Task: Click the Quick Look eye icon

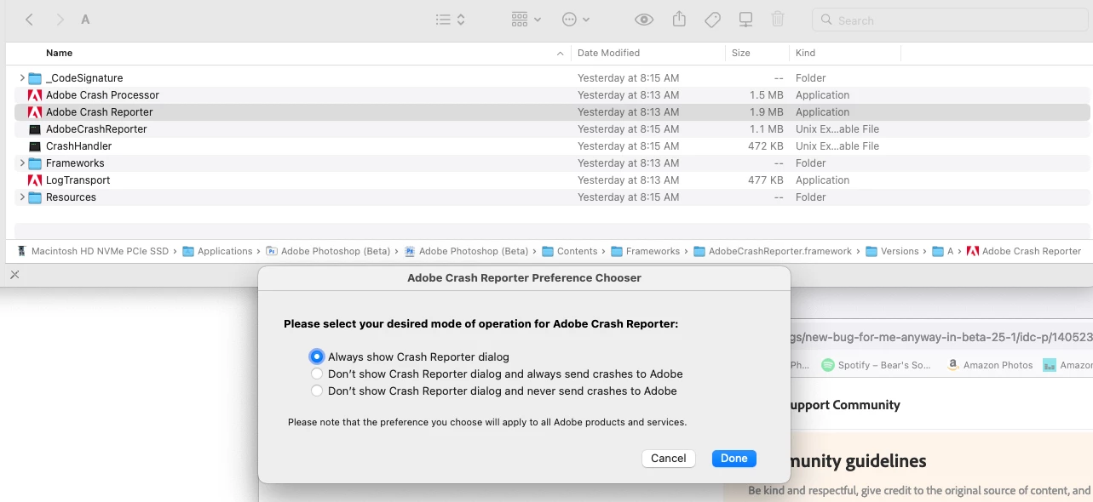Action: tap(644, 20)
